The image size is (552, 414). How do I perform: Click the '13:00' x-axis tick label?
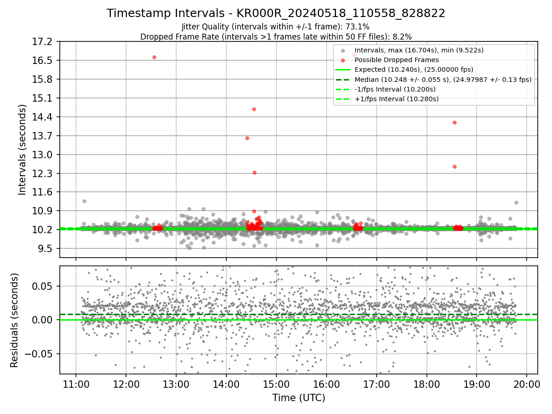[176, 385]
